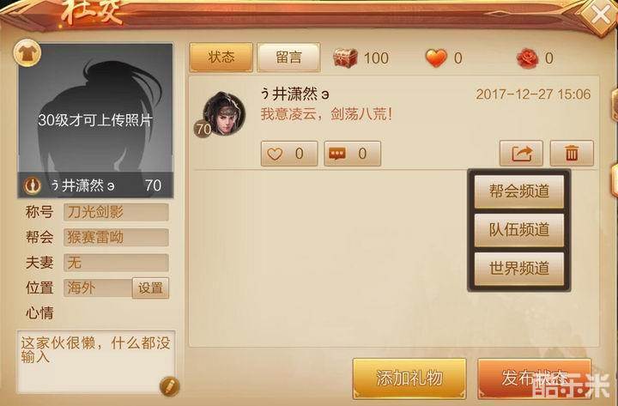Click the 发布状态 button
Viewport: 618px width, 406px height.
click(x=535, y=378)
